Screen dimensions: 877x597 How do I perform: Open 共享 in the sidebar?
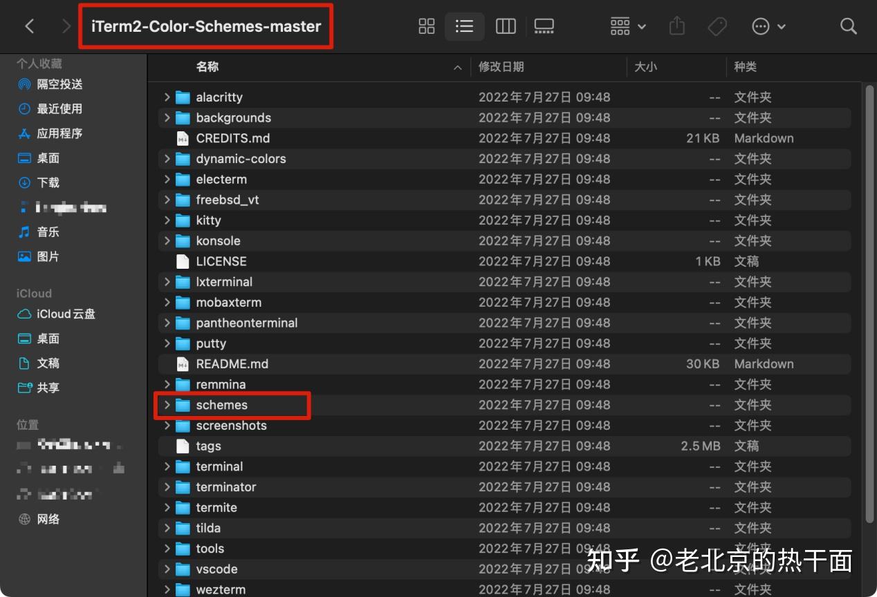click(39, 388)
